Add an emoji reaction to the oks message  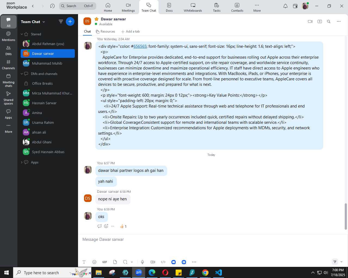(106, 226)
